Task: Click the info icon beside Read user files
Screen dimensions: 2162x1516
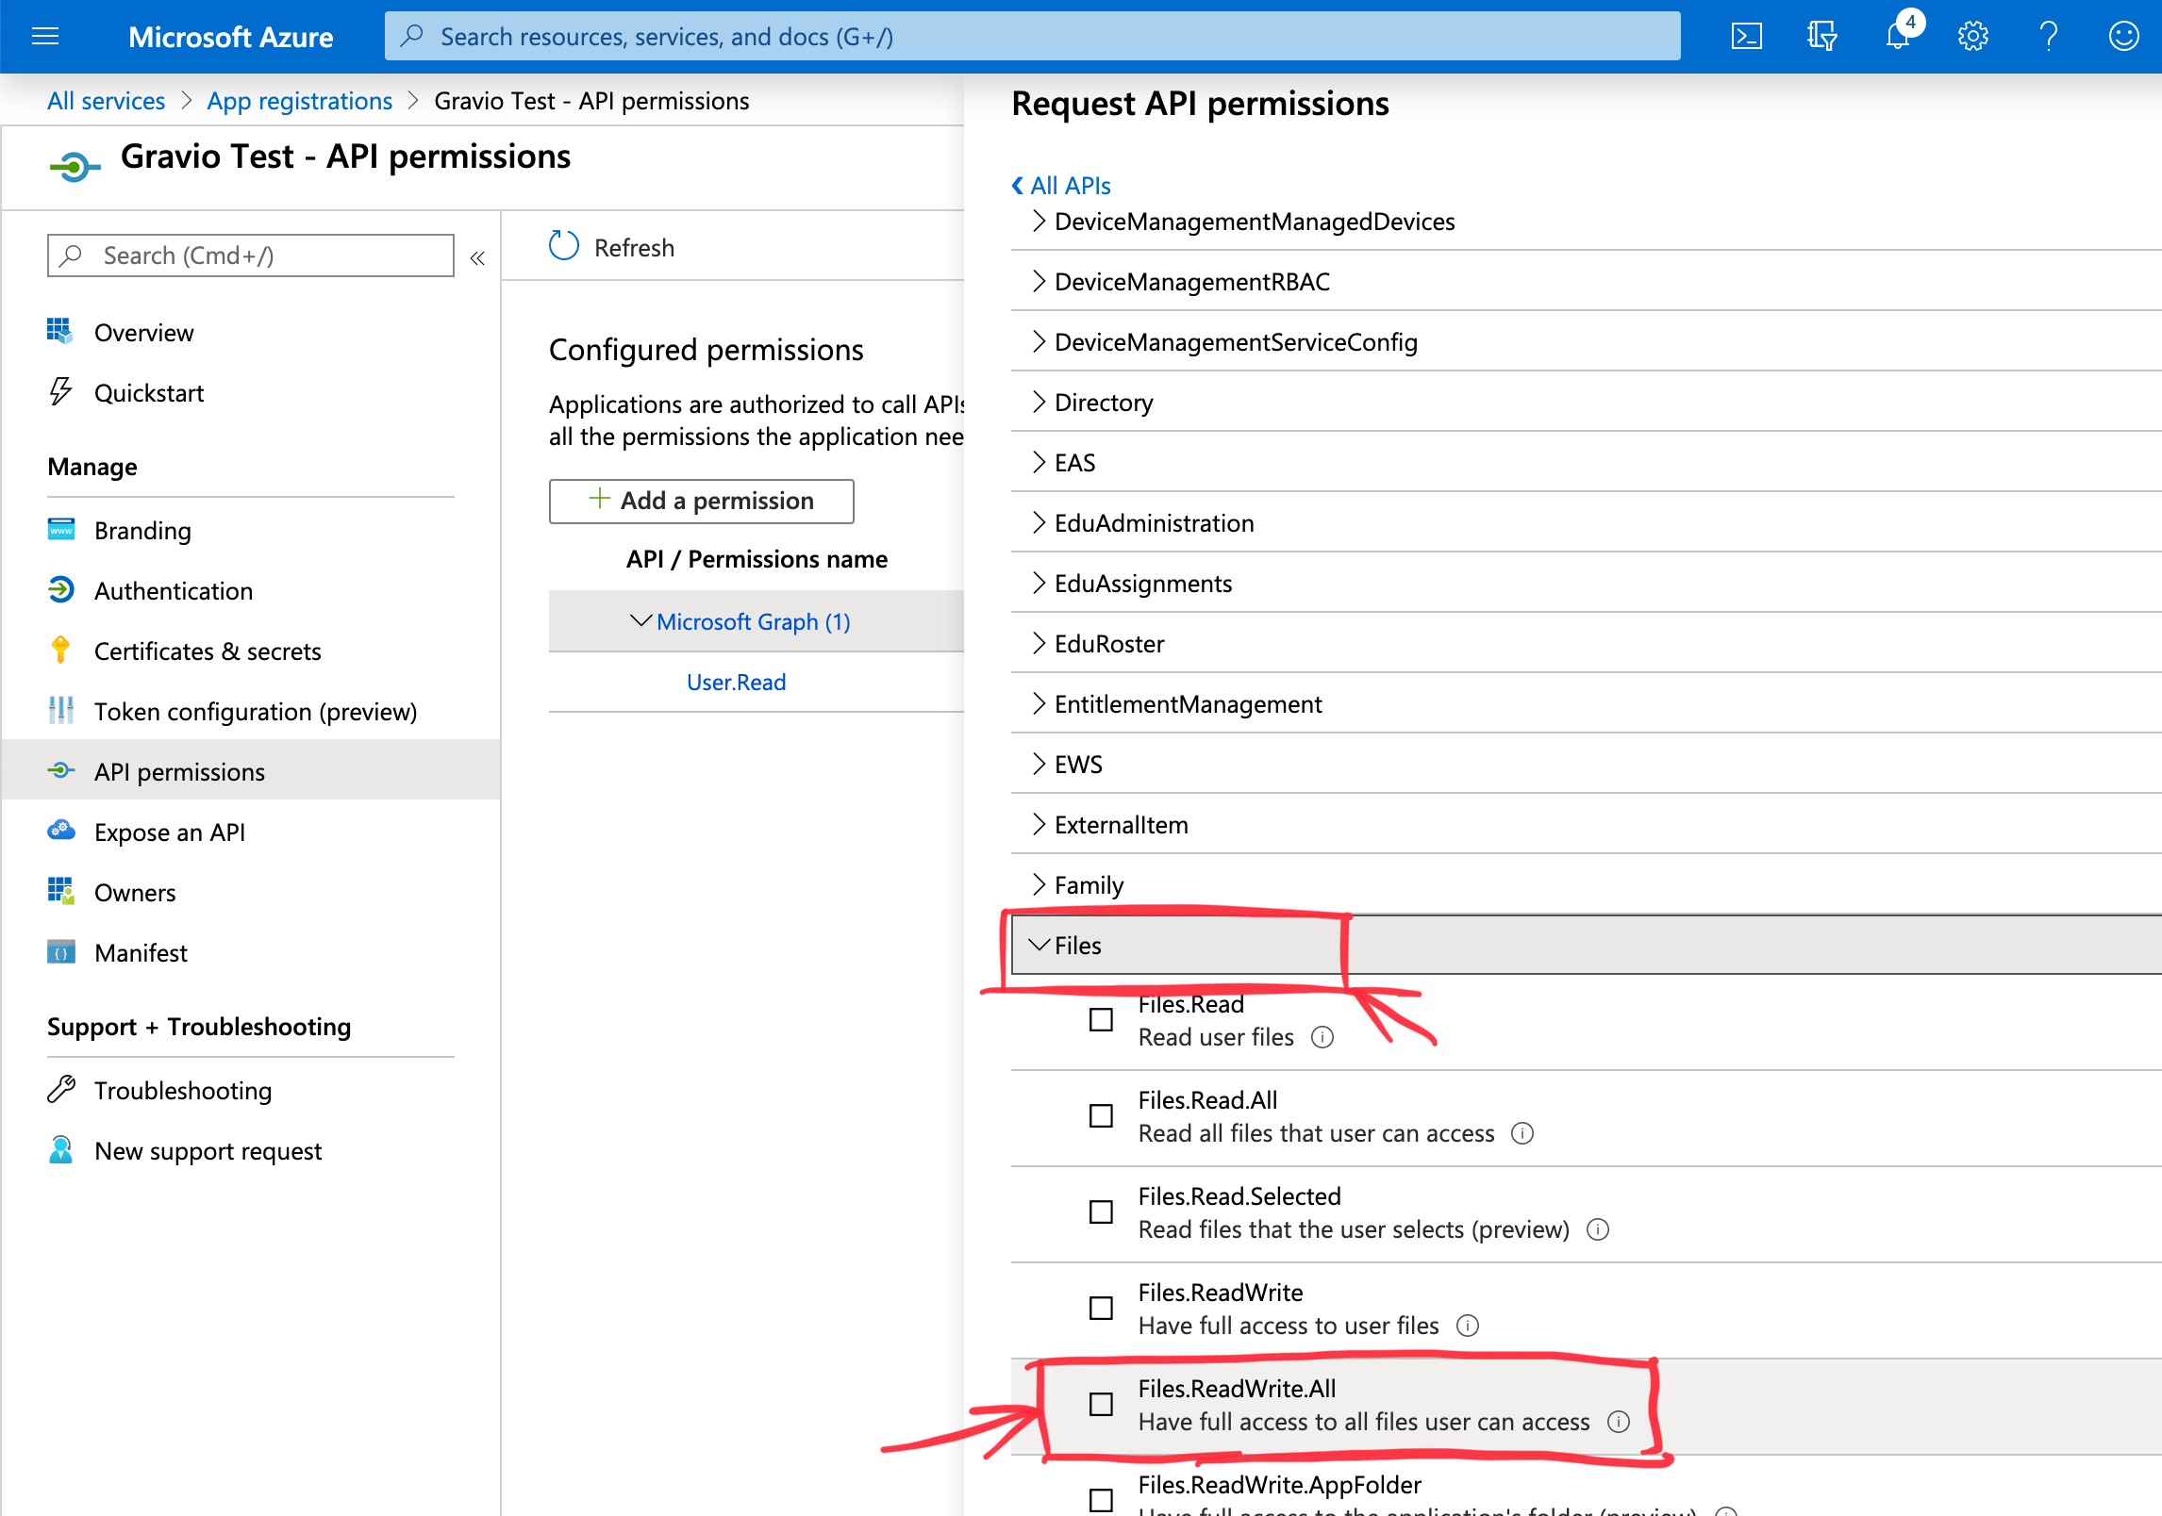Action: (1322, 1037)
